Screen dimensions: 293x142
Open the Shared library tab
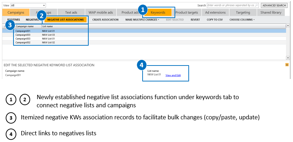click(271, 12)
